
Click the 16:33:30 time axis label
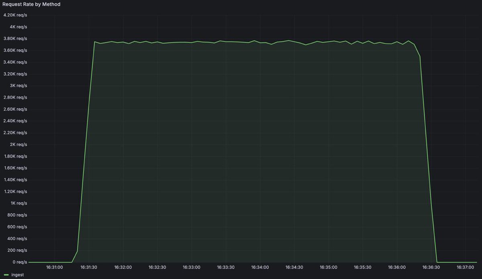coord(226,267)
